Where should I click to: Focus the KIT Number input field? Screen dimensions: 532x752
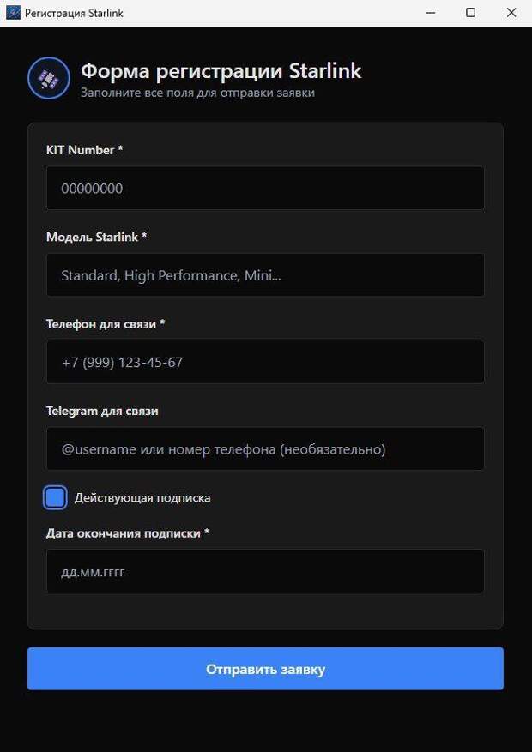click(264, 189)
